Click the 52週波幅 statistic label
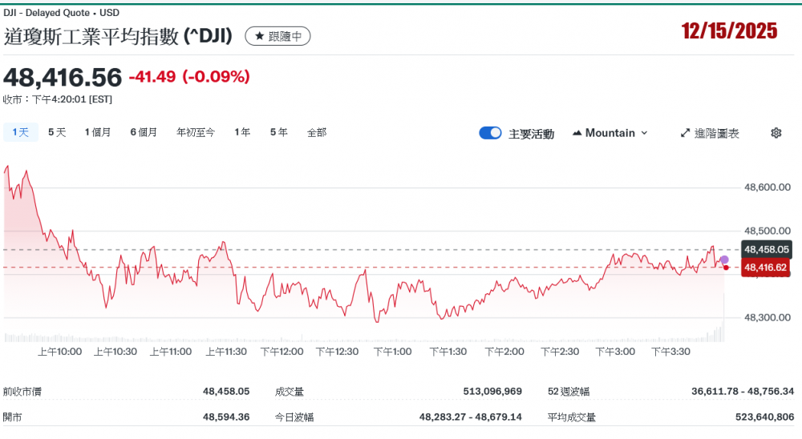Image resolution: width=802 pixels, height=439 pixels. pyautogui.click(x=569, y=392)
